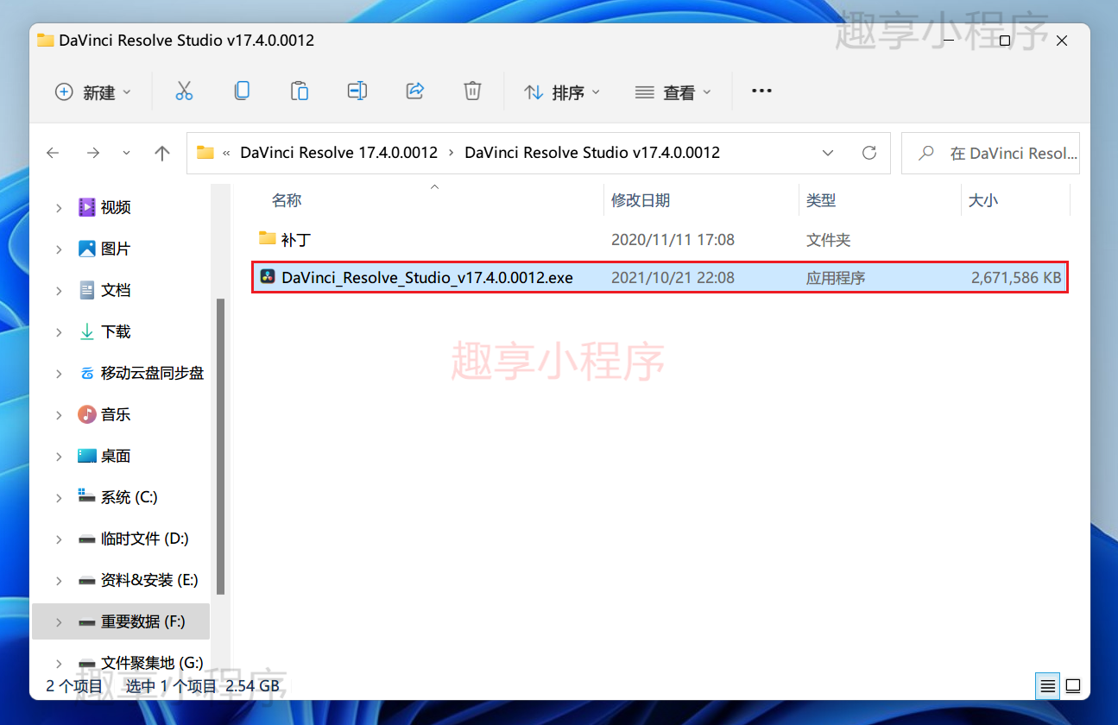Switch to details view in status bar
1118x725 pixels.
click(1047, 687)
